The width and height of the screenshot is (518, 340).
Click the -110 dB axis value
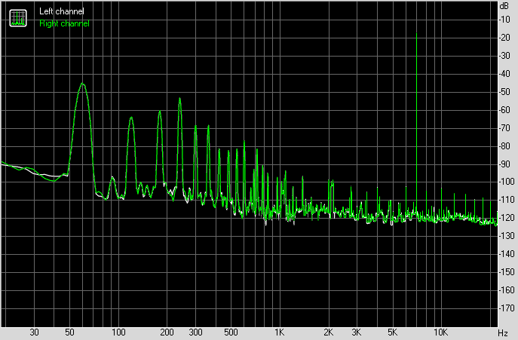pos(507,200)
